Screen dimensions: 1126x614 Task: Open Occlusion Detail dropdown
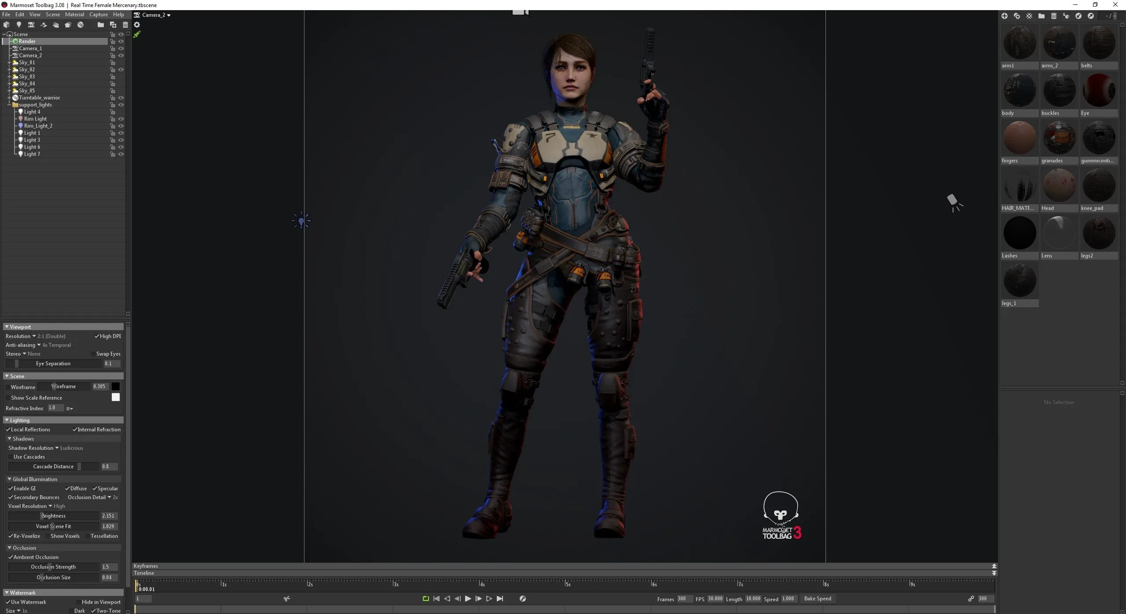(x=93, y=497)
